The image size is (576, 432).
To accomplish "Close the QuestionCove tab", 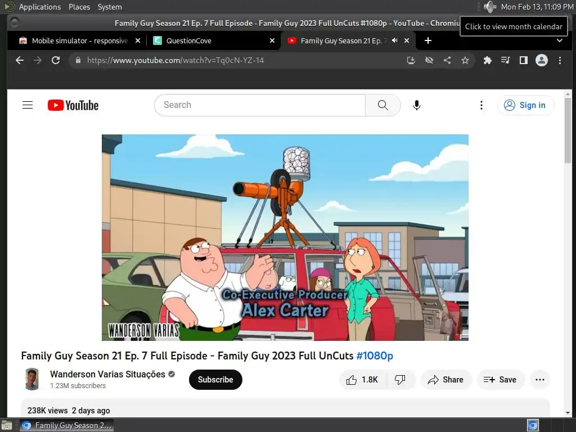I will click(x=272, y=40).
